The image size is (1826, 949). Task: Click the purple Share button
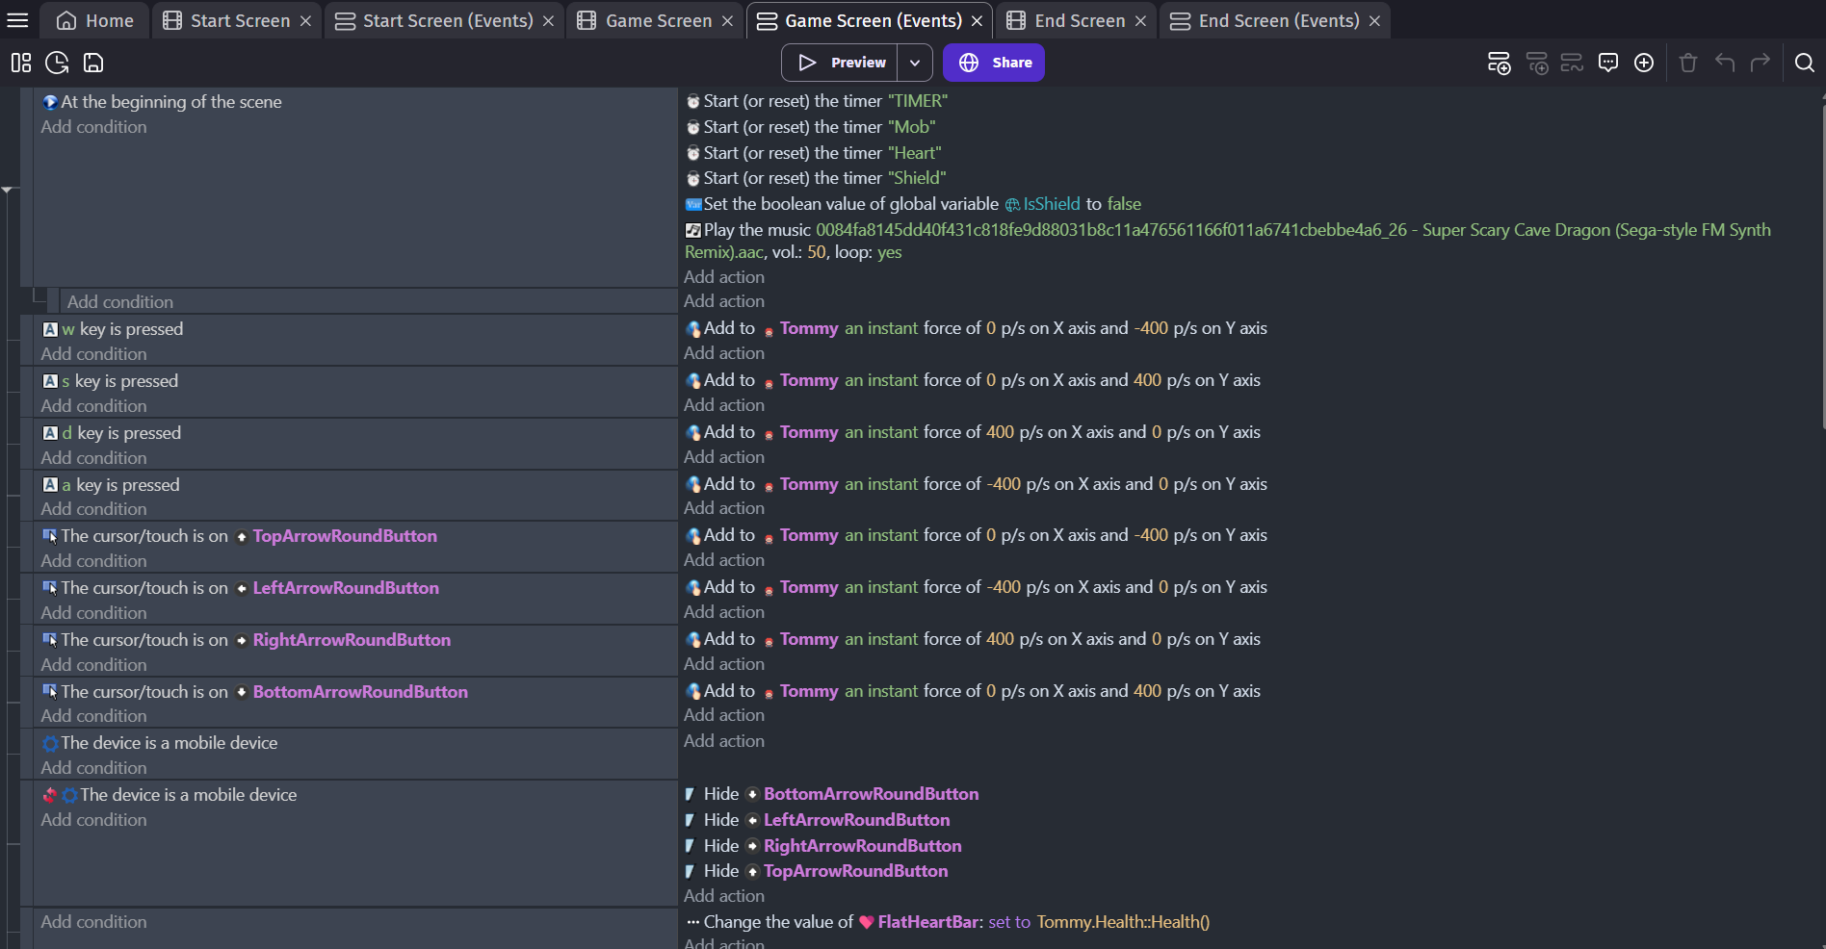(994, 63)
